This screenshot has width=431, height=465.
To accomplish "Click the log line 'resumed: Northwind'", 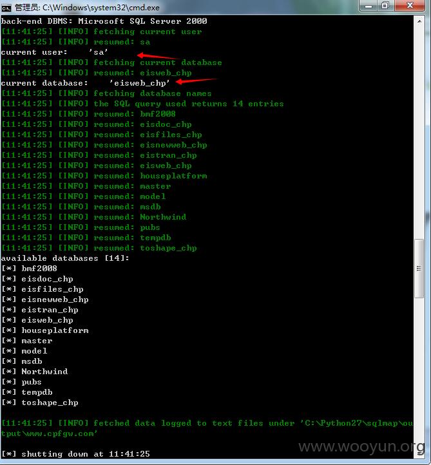I will click(94, 217).
